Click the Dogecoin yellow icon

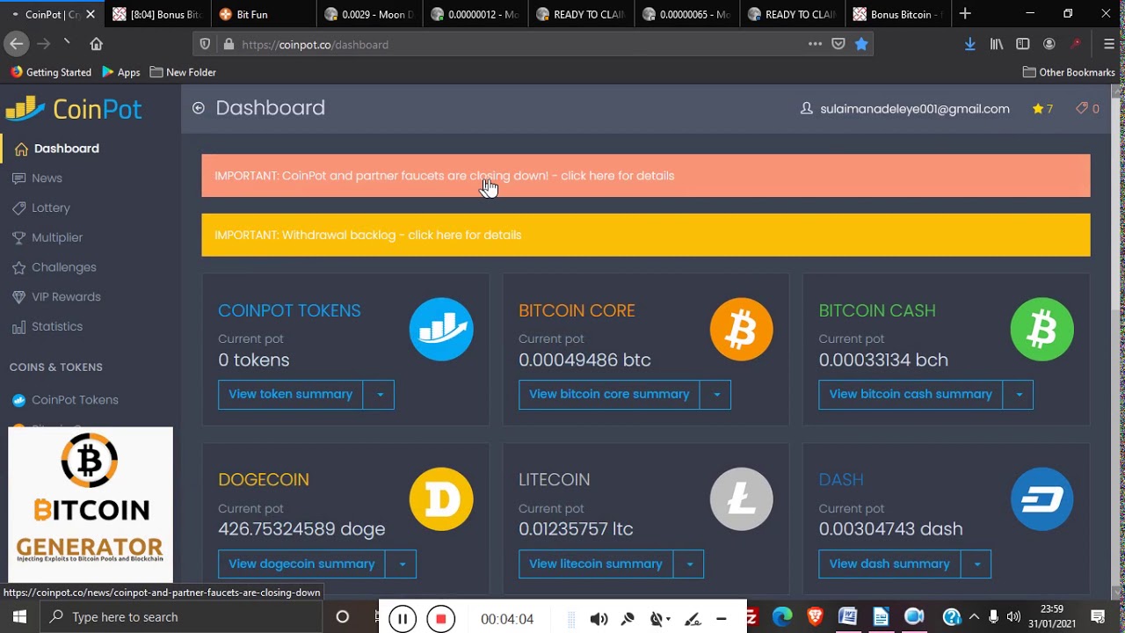pos(441,499)
